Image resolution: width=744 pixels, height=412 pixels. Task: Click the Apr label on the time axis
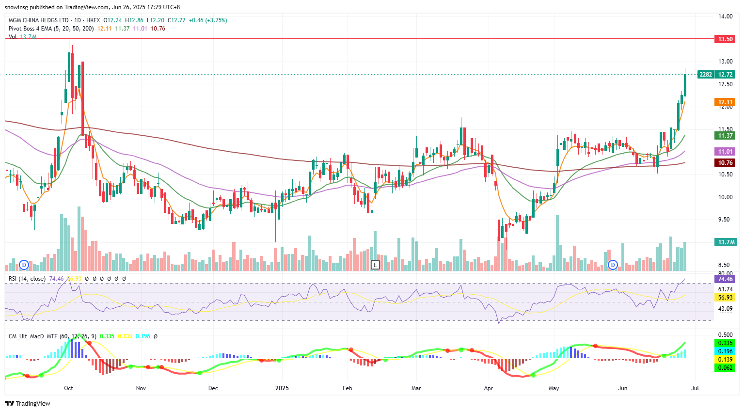(488, 388)
